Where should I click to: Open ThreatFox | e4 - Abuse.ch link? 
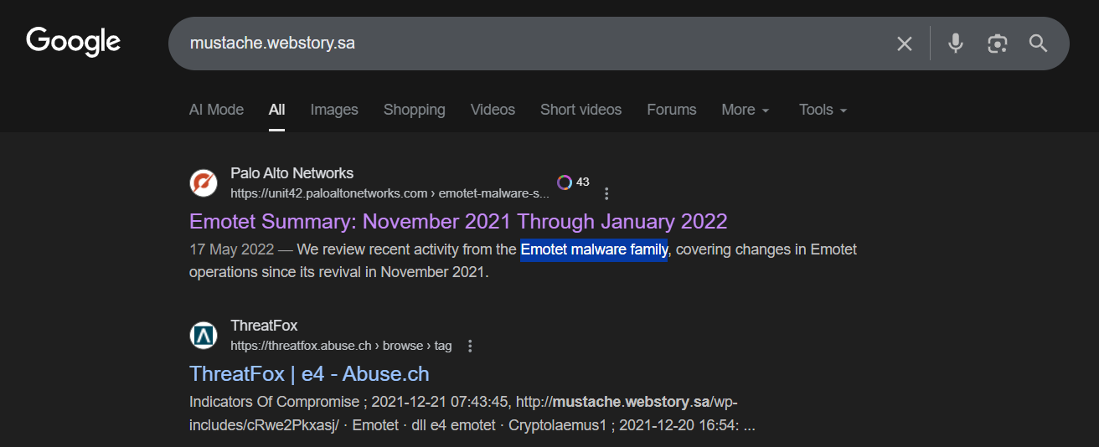309,373
